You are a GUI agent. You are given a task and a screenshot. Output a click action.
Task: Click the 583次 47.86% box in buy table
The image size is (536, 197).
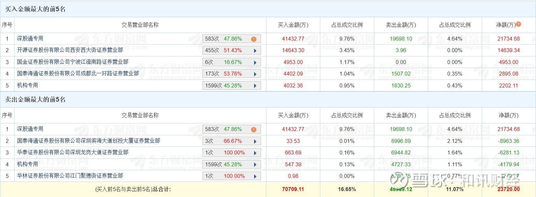(x=232, y=39)
